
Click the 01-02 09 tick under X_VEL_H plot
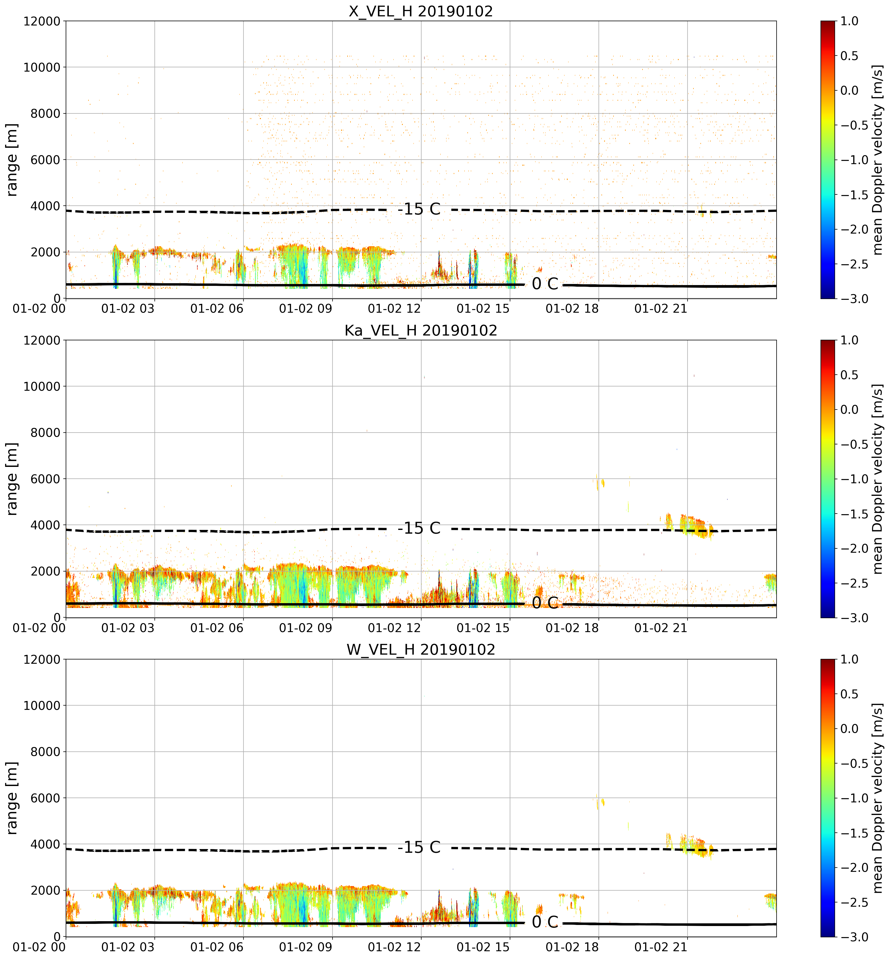point(306,309)
